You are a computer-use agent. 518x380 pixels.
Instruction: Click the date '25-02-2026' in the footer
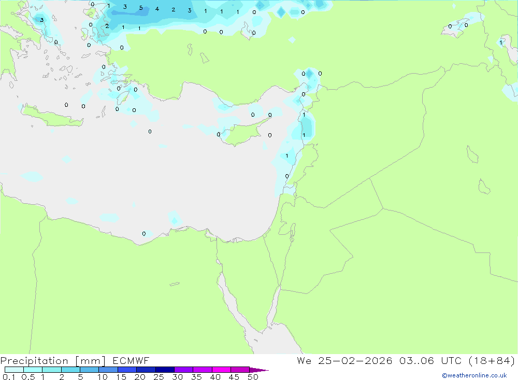click(355, 360)
